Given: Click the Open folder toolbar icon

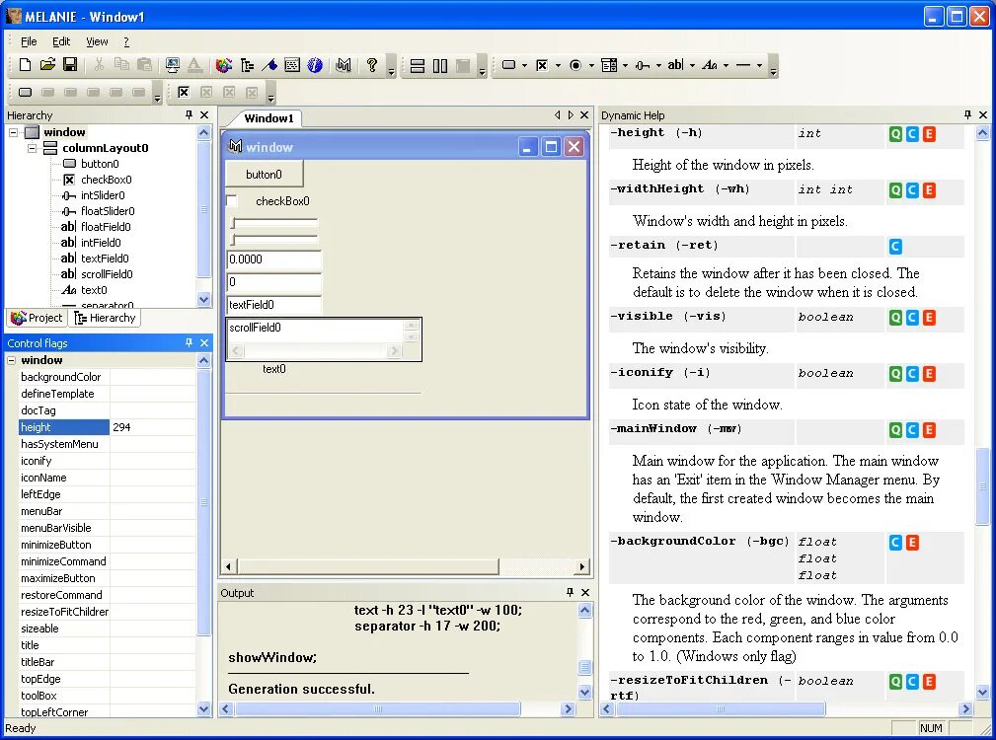Looking at the screenshot, I should 47,65.
